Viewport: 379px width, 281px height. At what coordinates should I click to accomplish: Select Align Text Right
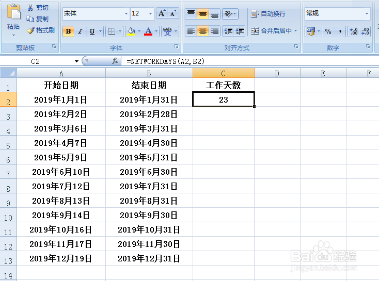click(214, 31)
